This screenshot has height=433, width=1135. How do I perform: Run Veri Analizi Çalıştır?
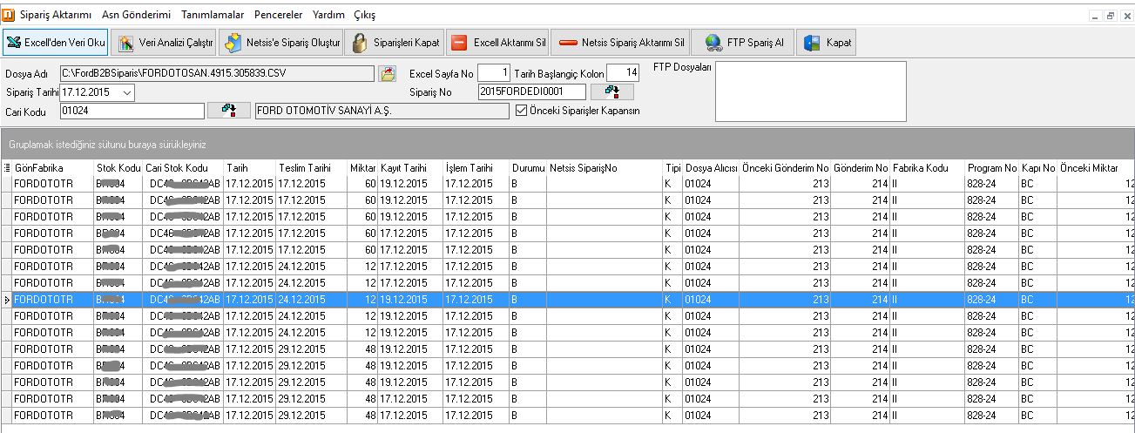pyautogui.click(x=165, y=42)
